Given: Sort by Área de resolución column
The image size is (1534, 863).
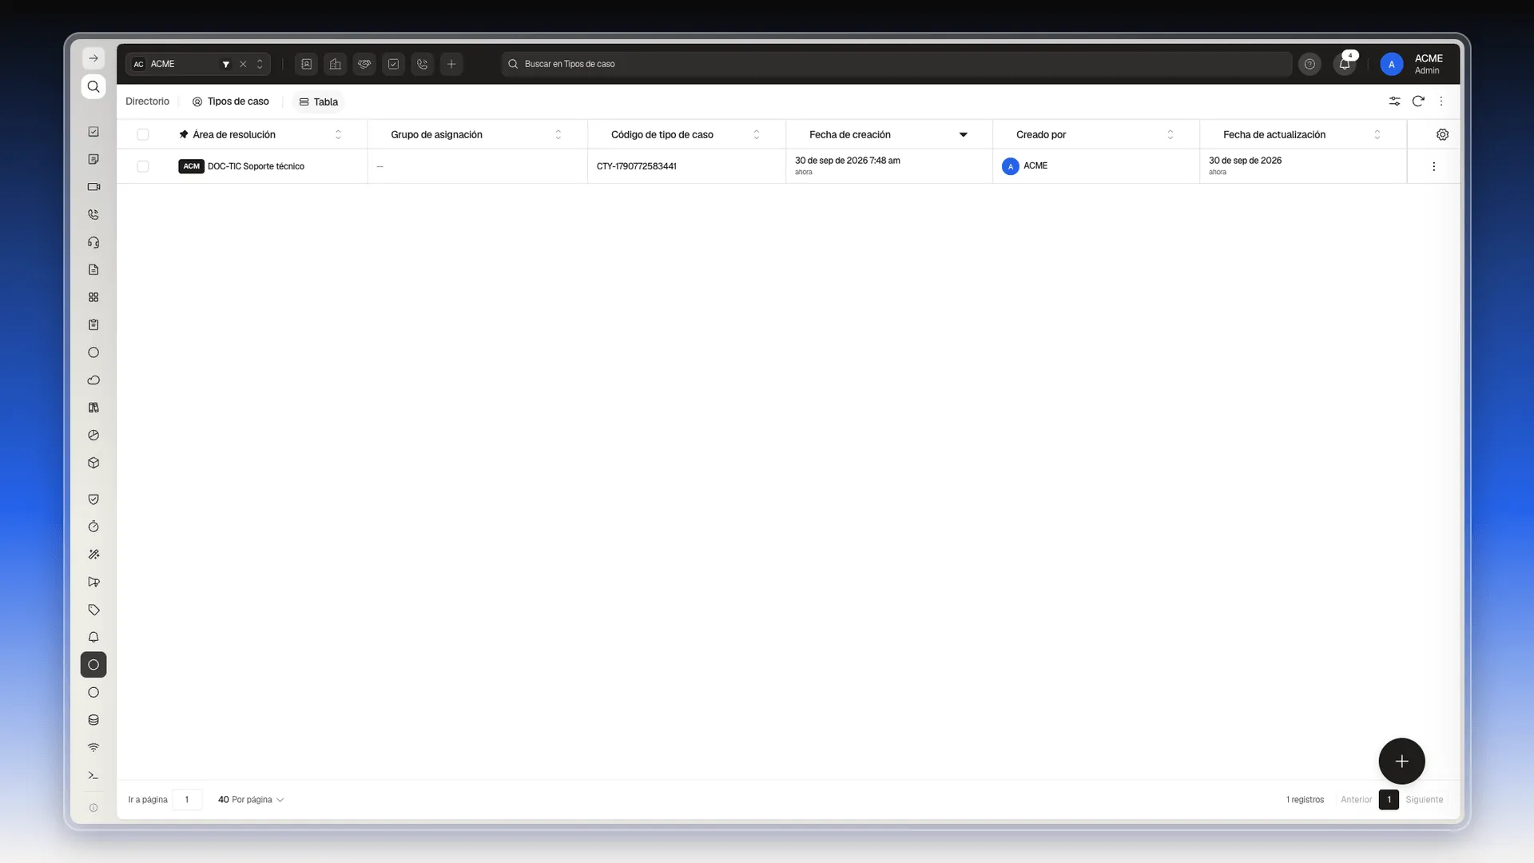Looking at the screenshot, I should click(x=338, y=134).
